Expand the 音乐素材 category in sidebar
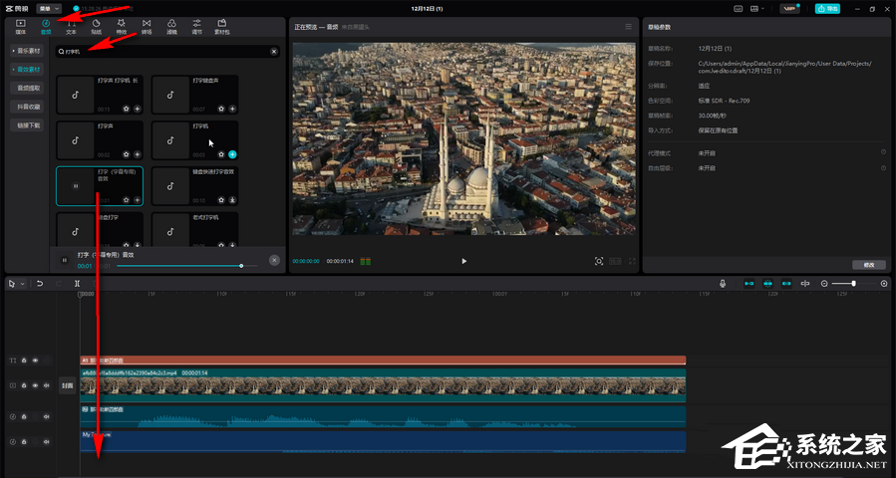Viewport: 896px width, 478px height. (27, 50)
